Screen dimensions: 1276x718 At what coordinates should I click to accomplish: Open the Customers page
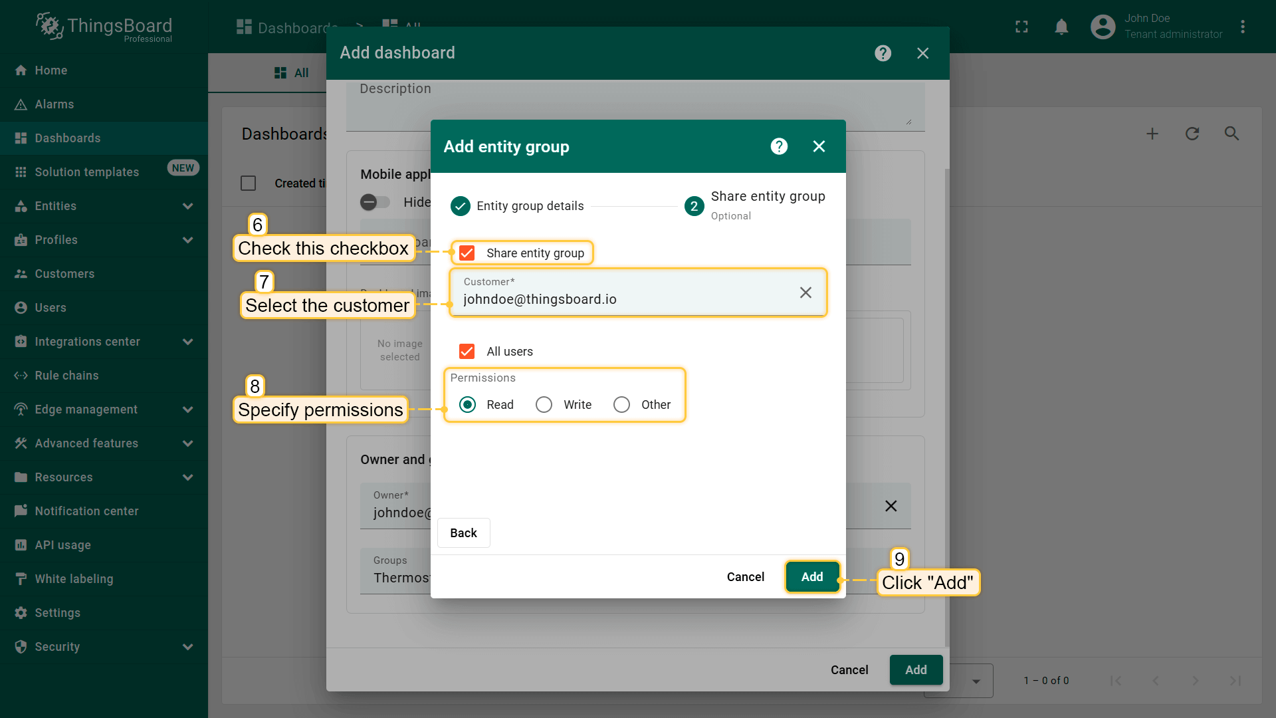[64, 274]
